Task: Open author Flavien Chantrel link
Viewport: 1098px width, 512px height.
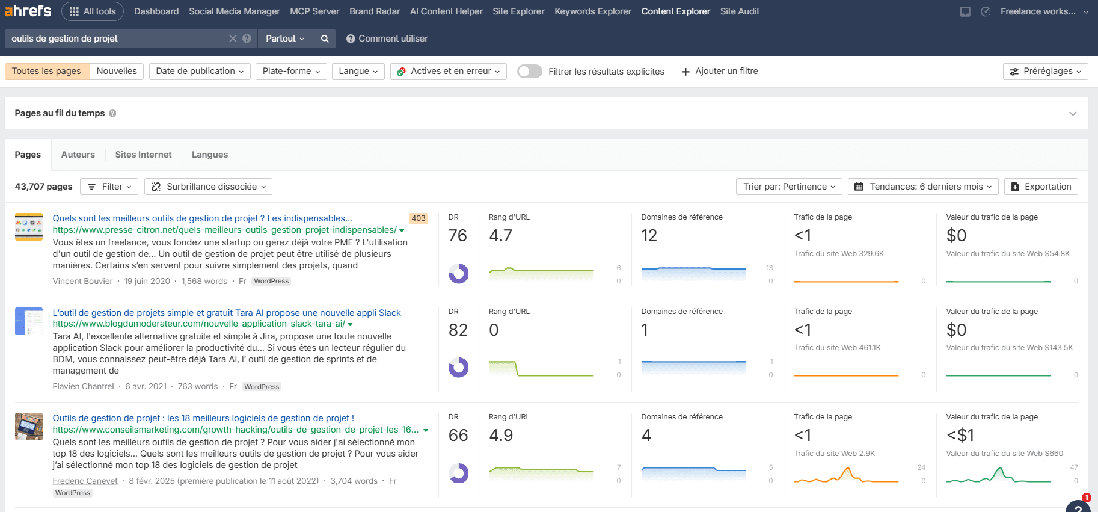Action: click(83, 386)
